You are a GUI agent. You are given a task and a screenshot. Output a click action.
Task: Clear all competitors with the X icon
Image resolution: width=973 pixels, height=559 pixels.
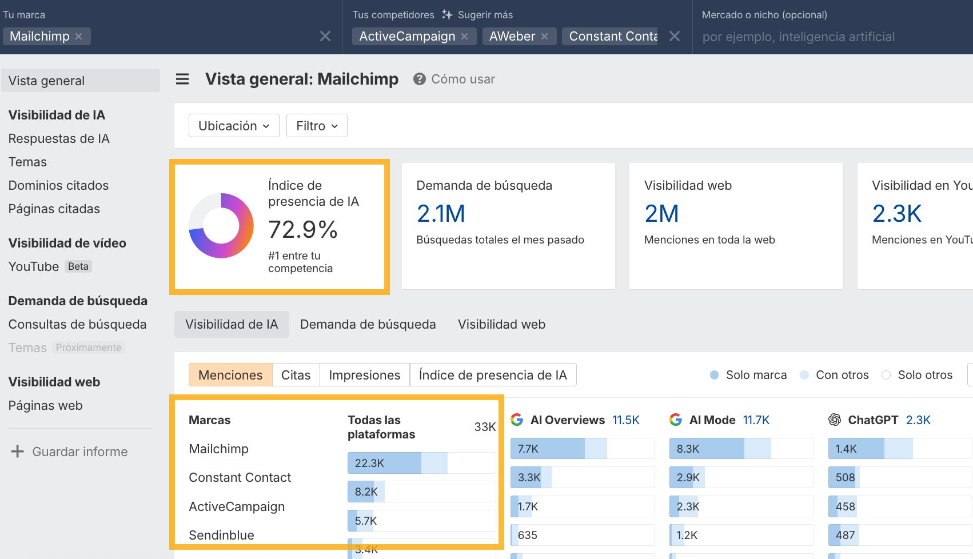pos(674,36)
